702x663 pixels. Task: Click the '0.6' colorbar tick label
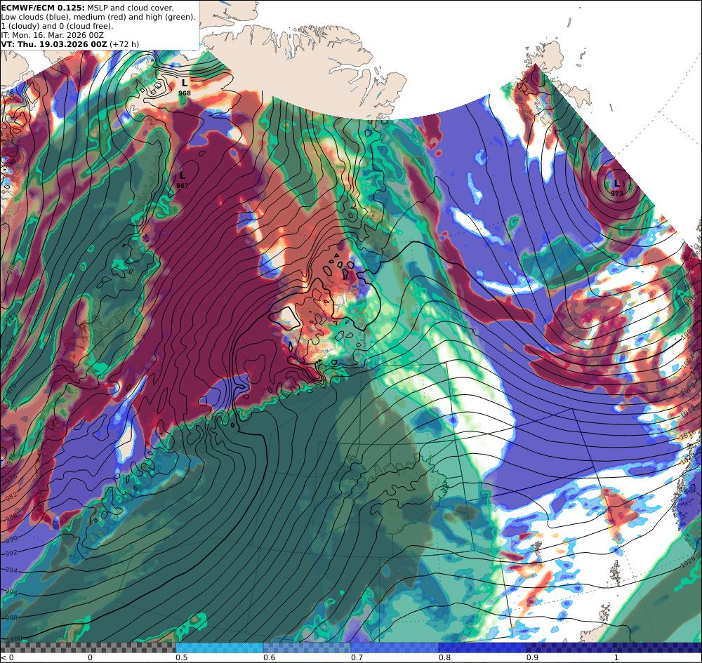[269, 657]
